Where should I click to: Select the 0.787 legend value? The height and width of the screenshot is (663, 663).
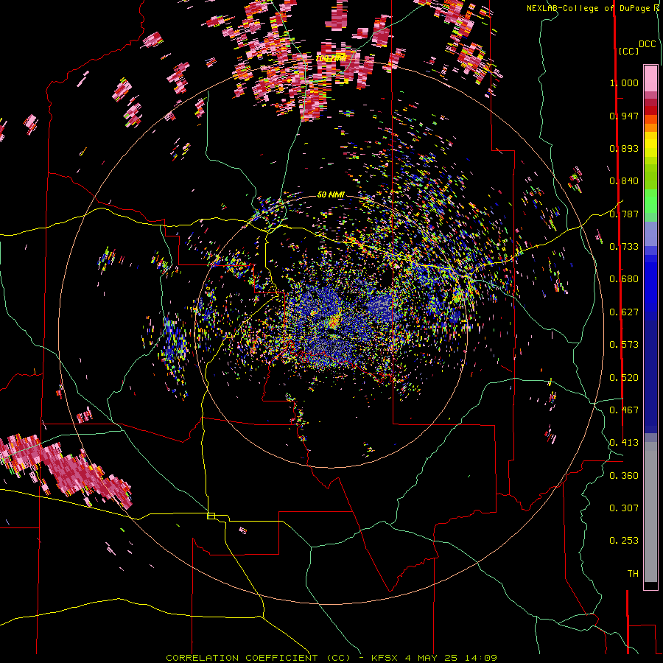[x=624, y=214]
